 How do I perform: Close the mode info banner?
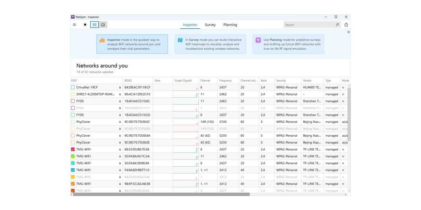[348, 32]
